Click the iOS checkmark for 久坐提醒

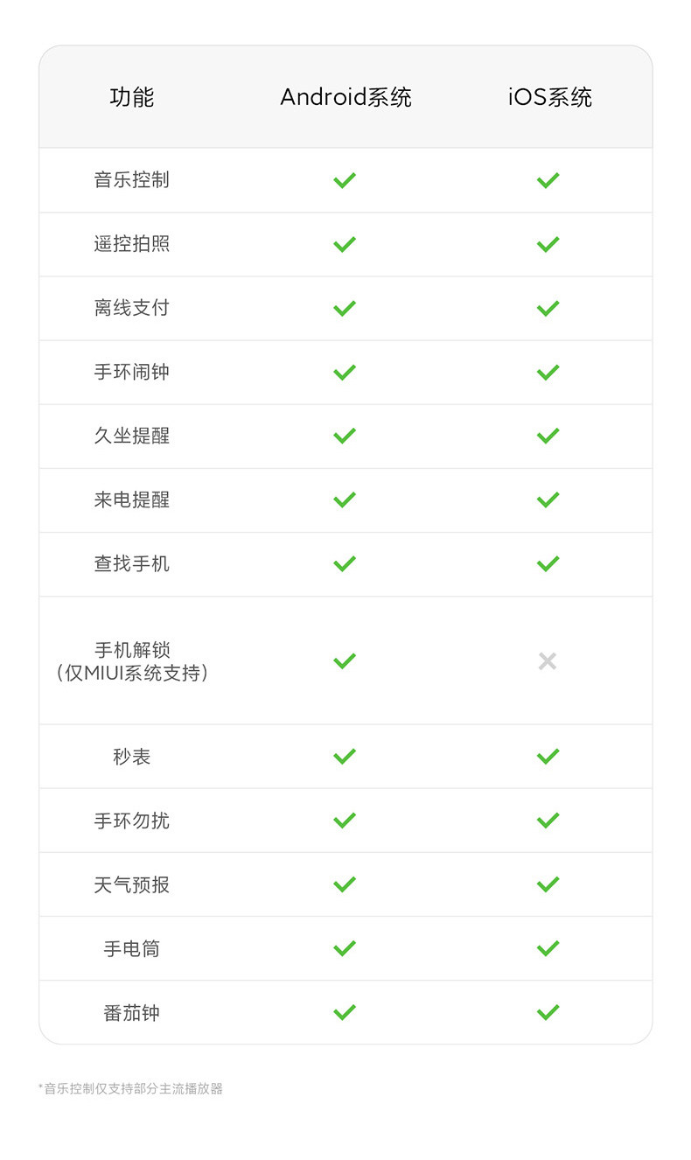(548, 436)
